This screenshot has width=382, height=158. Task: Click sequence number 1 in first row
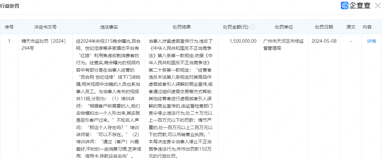9,41
